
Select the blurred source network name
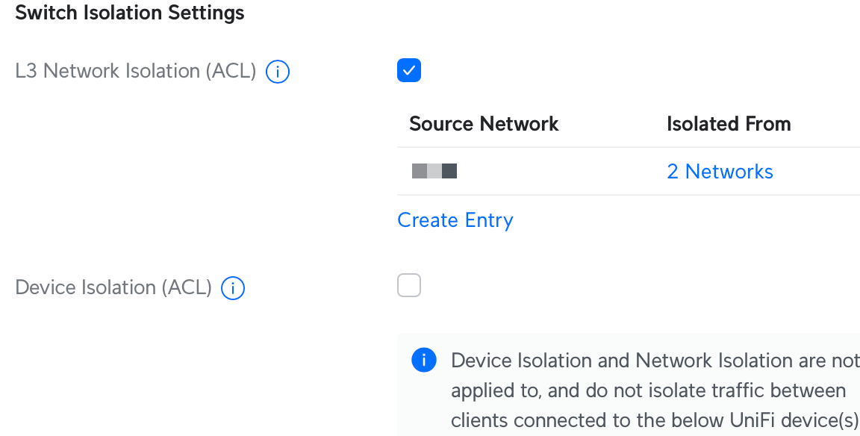(x=434, y=172)
